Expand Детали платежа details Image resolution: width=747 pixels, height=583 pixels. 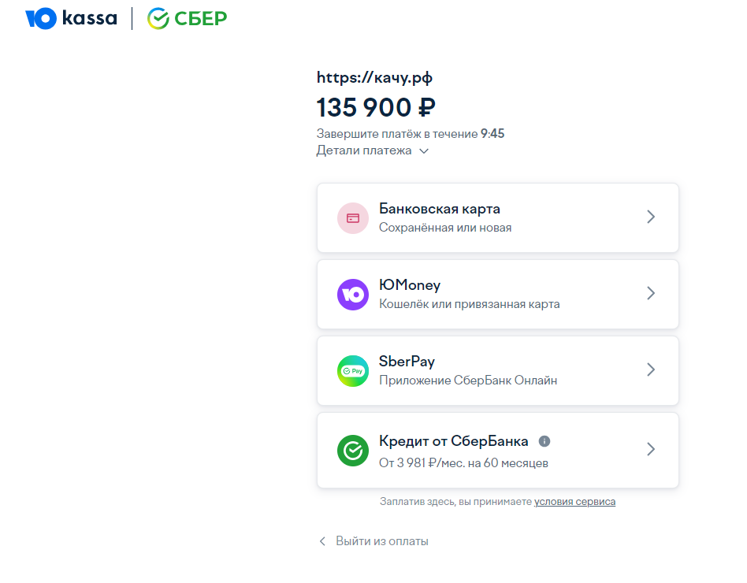(x=424, y=151)
